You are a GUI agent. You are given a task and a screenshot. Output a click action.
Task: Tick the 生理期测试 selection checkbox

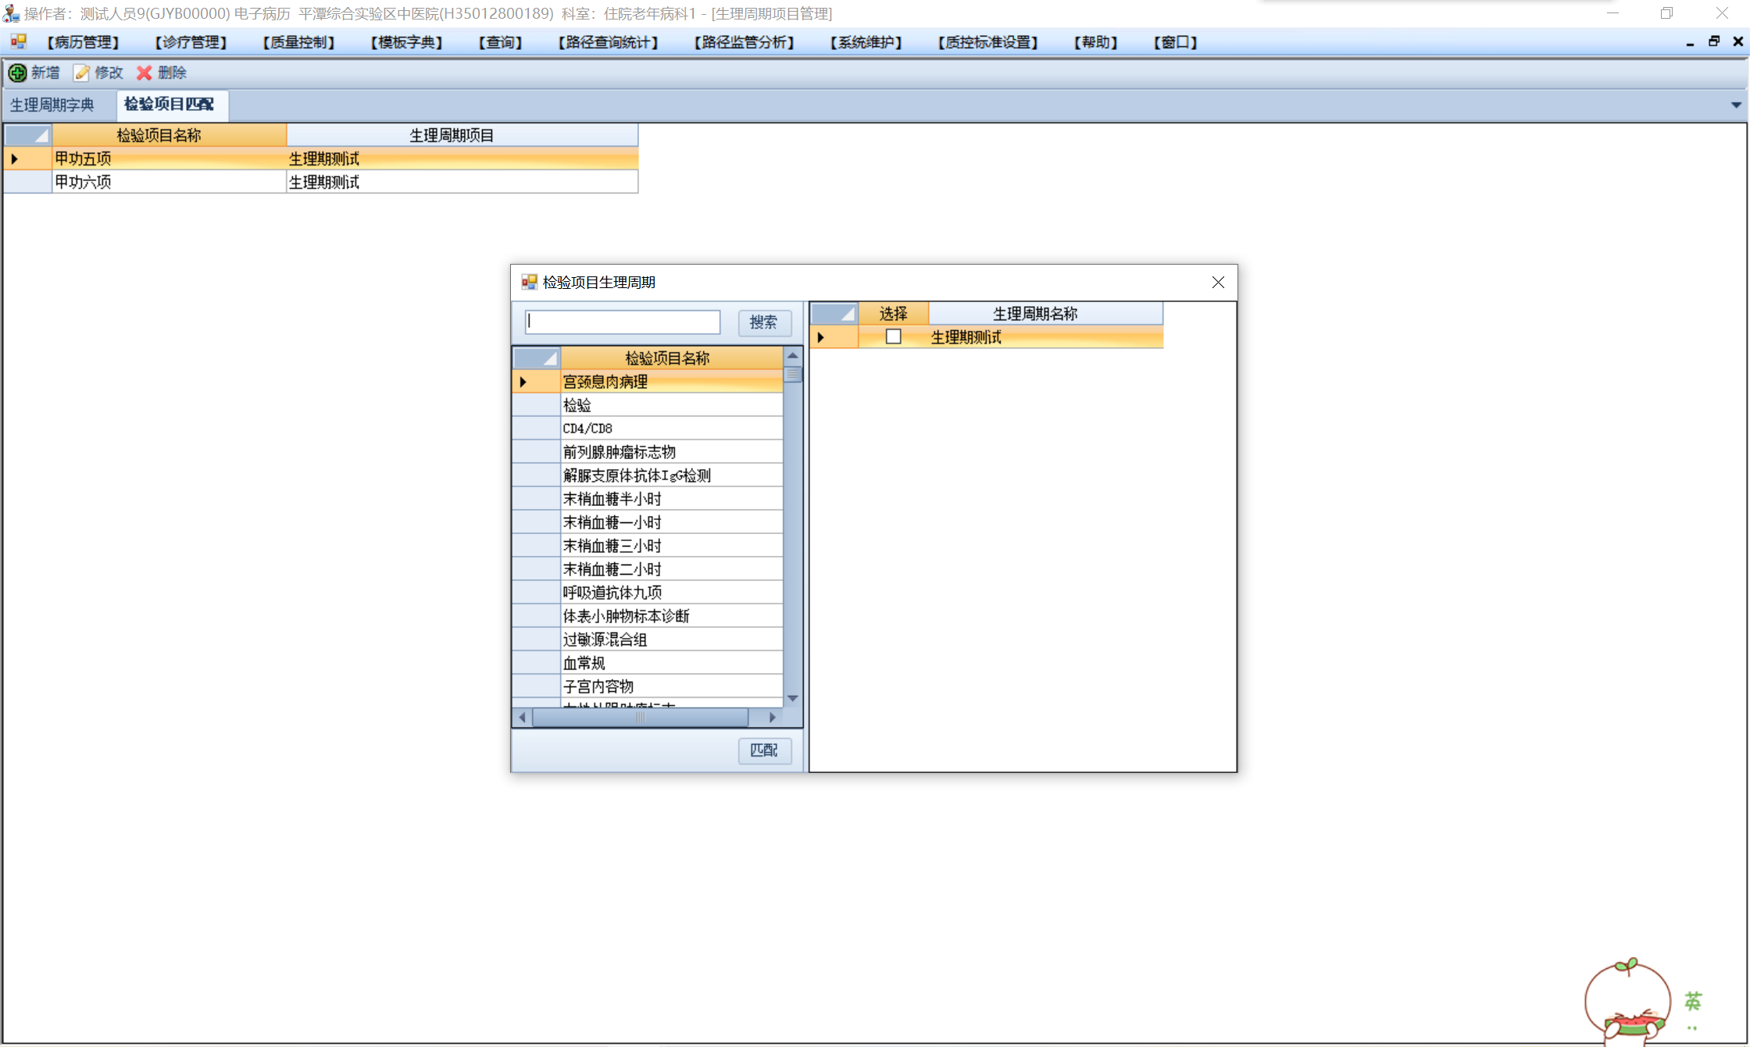tap(893, 337)
